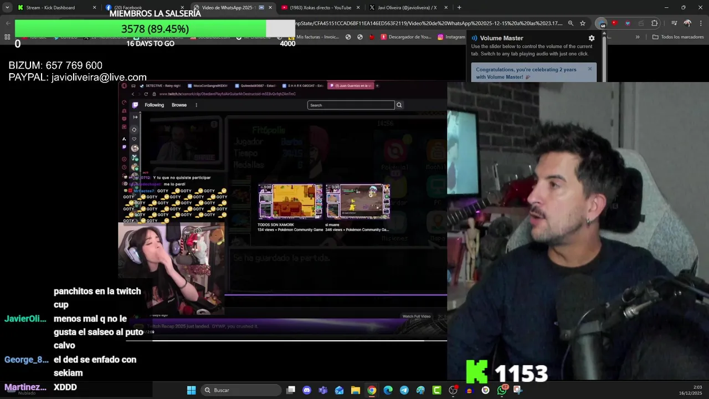Open OBS Studio from taskbar
The height and width of the screenshot is (399, 709).
coord(453,390)
